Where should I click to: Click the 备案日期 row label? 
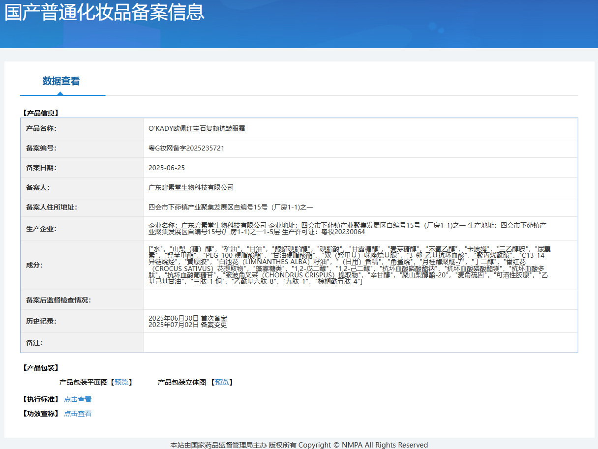pos(41,168)
